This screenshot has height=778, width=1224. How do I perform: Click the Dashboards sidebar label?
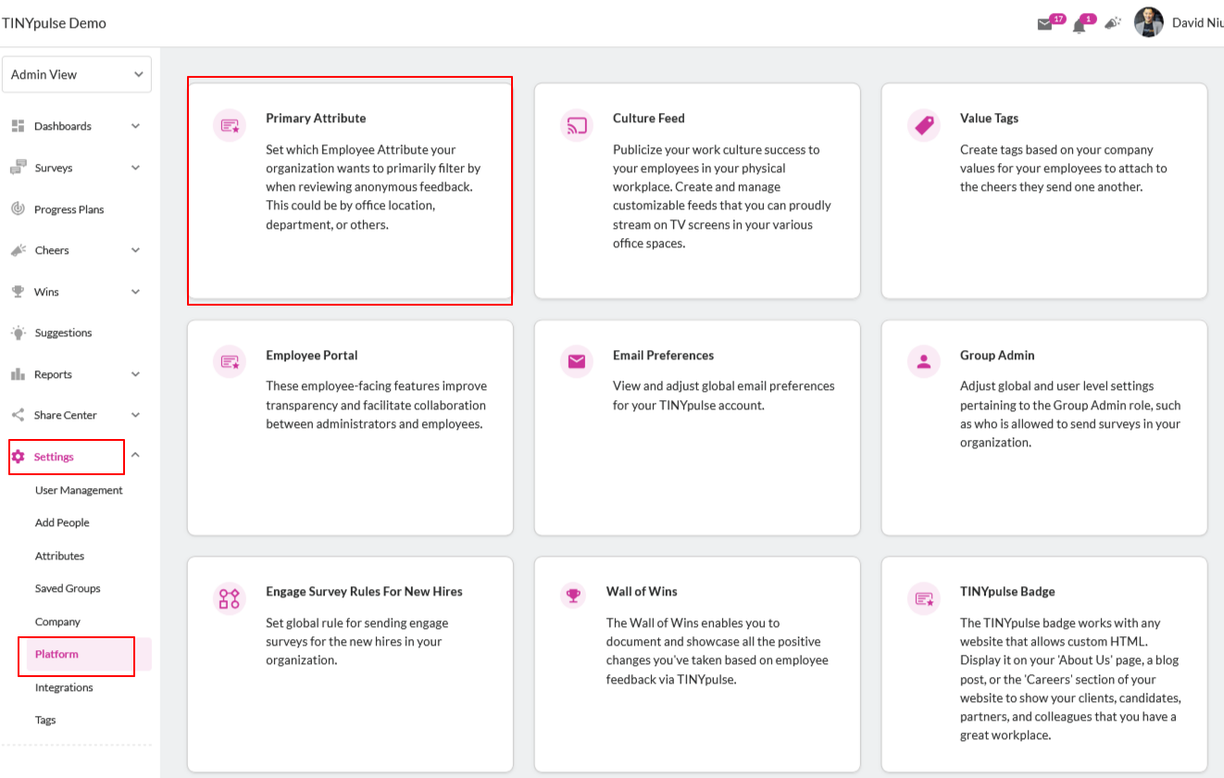(63, 126)
